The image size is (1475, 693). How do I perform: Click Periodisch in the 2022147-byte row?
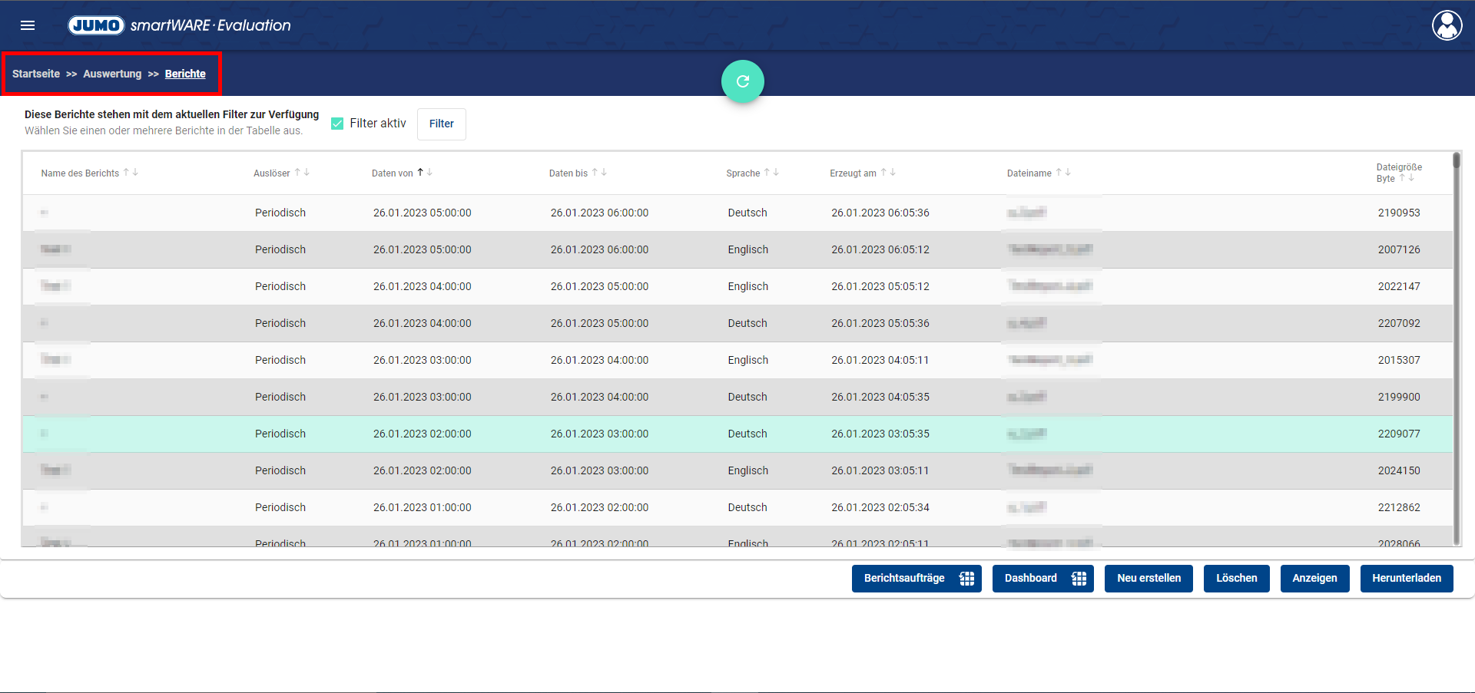tap(280, 287)
